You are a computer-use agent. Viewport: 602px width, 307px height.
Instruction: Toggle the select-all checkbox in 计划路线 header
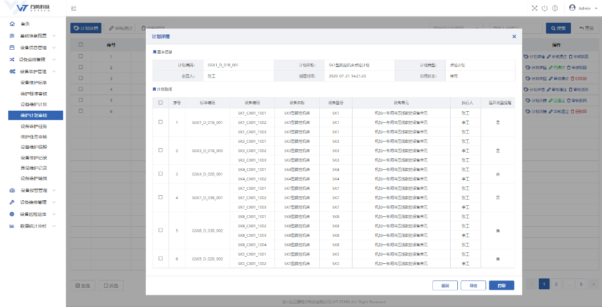coord(161,102)
